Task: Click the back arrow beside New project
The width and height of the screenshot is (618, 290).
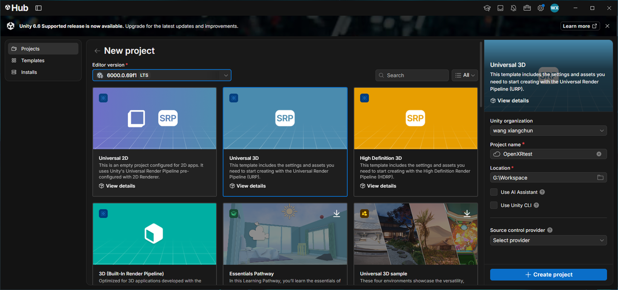Action: 98,51
